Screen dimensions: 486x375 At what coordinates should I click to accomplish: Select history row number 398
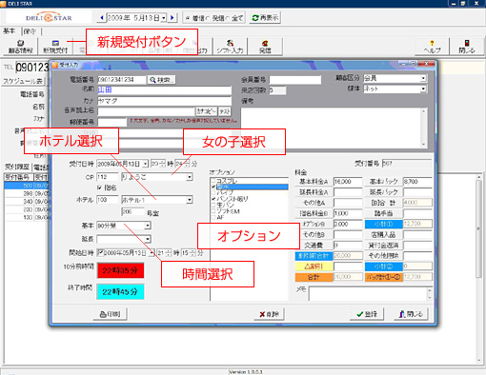tap(27, 193)
